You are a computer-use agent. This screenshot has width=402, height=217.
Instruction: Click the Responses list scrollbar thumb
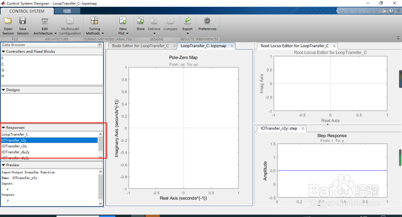point(100,144)
